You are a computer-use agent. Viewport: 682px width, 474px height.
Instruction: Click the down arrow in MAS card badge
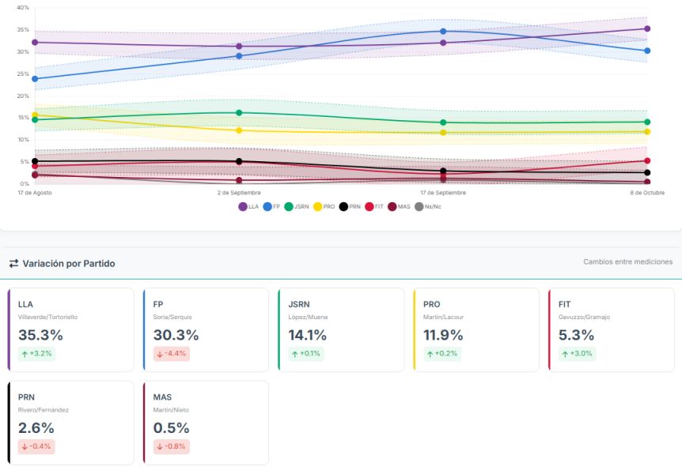click(x=159, y=446)
